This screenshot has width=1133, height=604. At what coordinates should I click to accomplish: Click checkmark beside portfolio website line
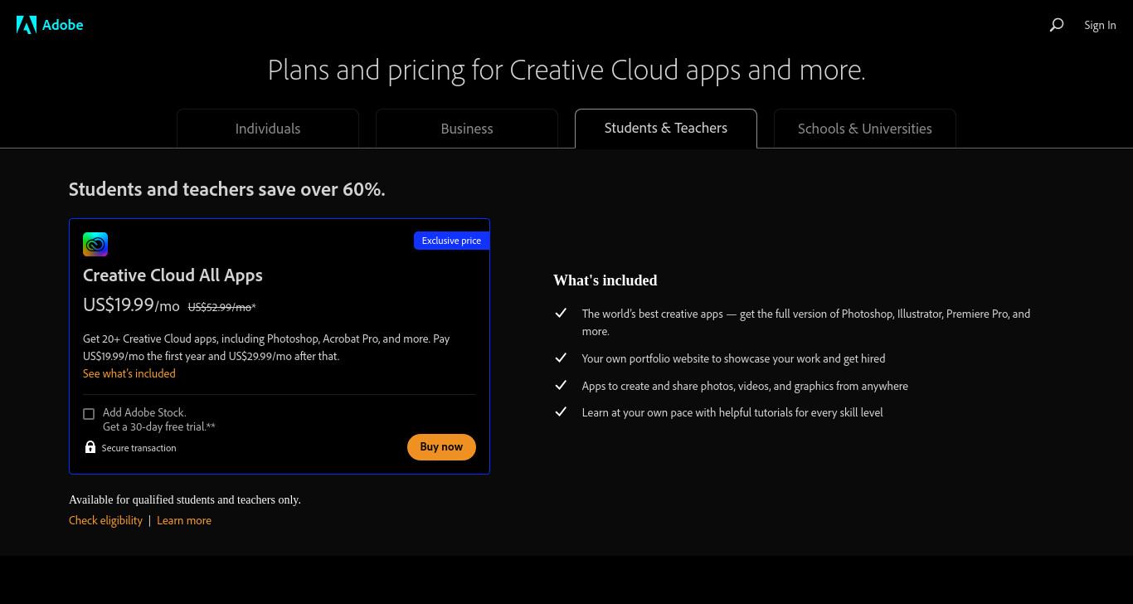[x=561, y=358]
